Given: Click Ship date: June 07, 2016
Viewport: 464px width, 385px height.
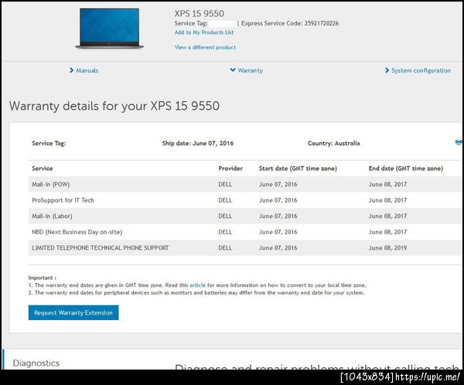Looking at the screenshot, I should pyautogui.click(x=198, y=143).
